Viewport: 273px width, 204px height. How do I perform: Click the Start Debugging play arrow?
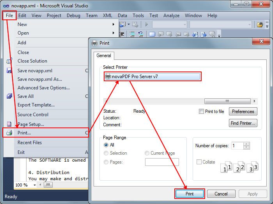(146, 24)
